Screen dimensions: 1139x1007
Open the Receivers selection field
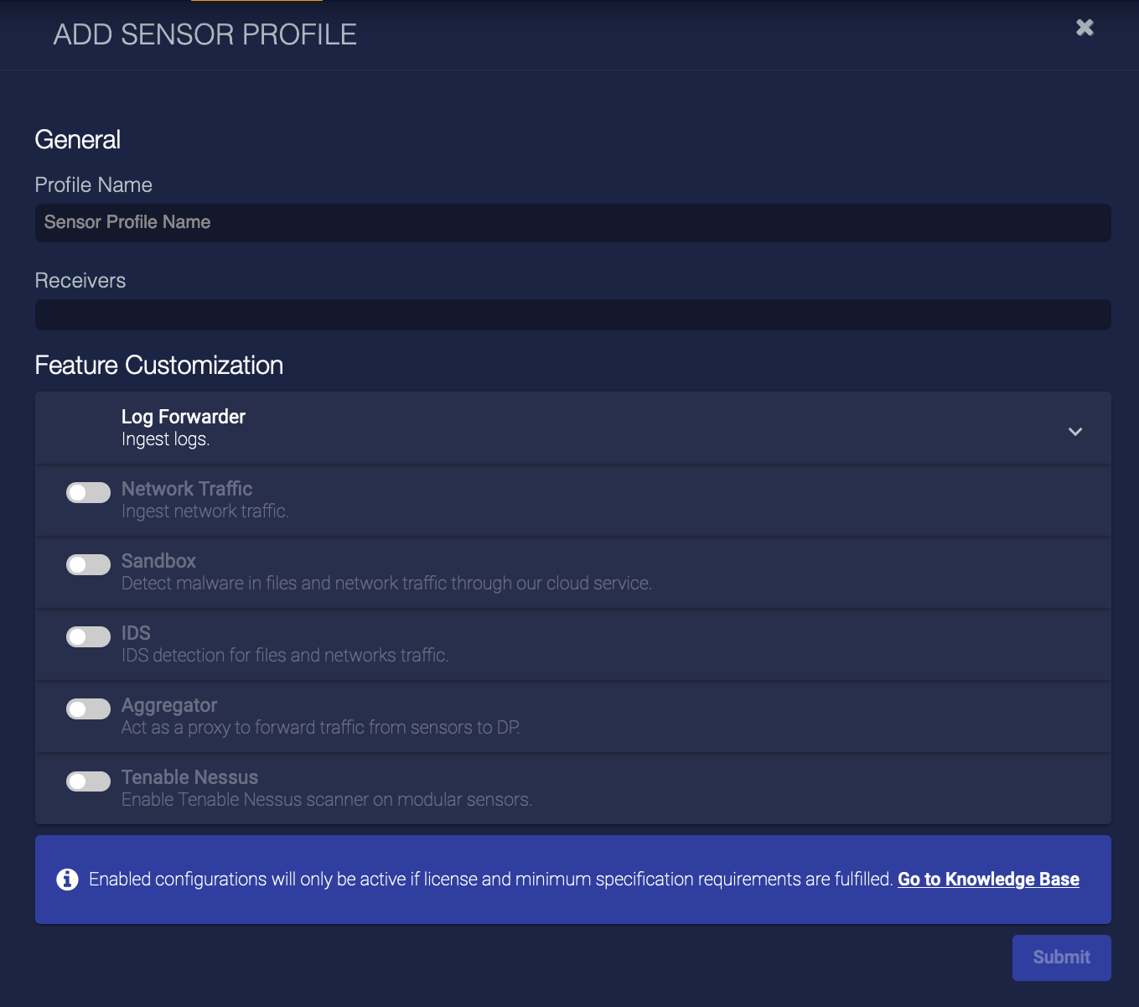click(x=572, y=314)
